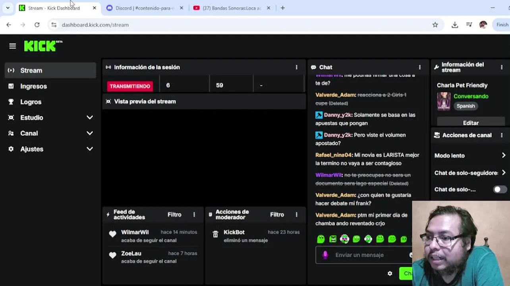Open Modo lento options arrow

click(504, 155)
